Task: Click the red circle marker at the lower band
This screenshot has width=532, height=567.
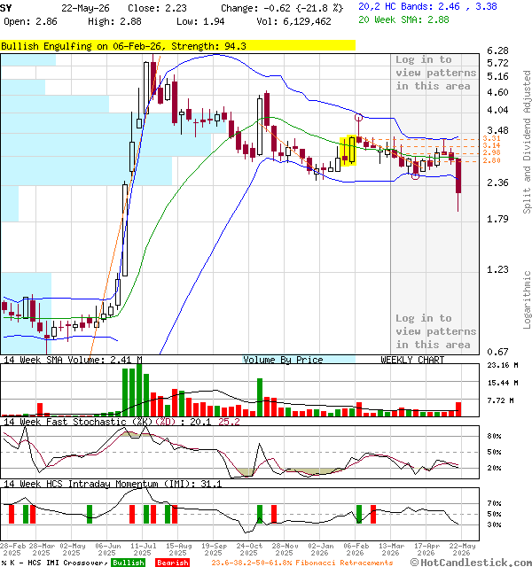Action: [415, 176]
